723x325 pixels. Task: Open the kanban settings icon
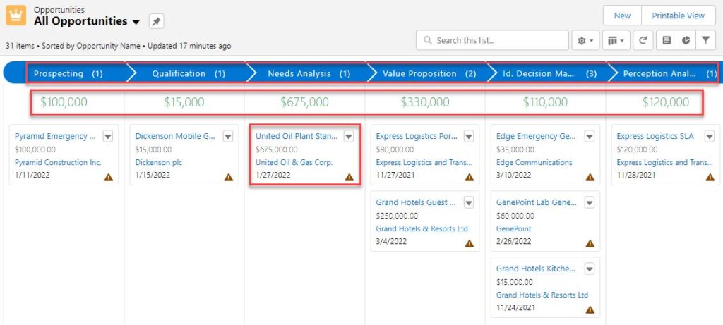pos(667,40)
